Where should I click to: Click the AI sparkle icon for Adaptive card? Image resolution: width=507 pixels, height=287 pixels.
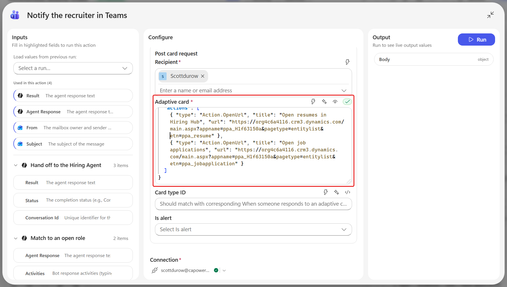[324, 101]
